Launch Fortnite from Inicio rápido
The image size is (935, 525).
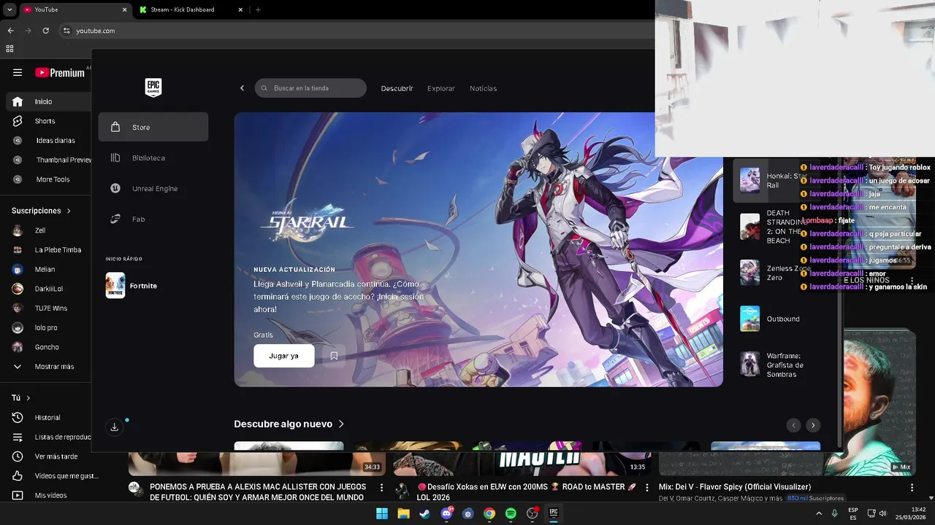point(153,286)
